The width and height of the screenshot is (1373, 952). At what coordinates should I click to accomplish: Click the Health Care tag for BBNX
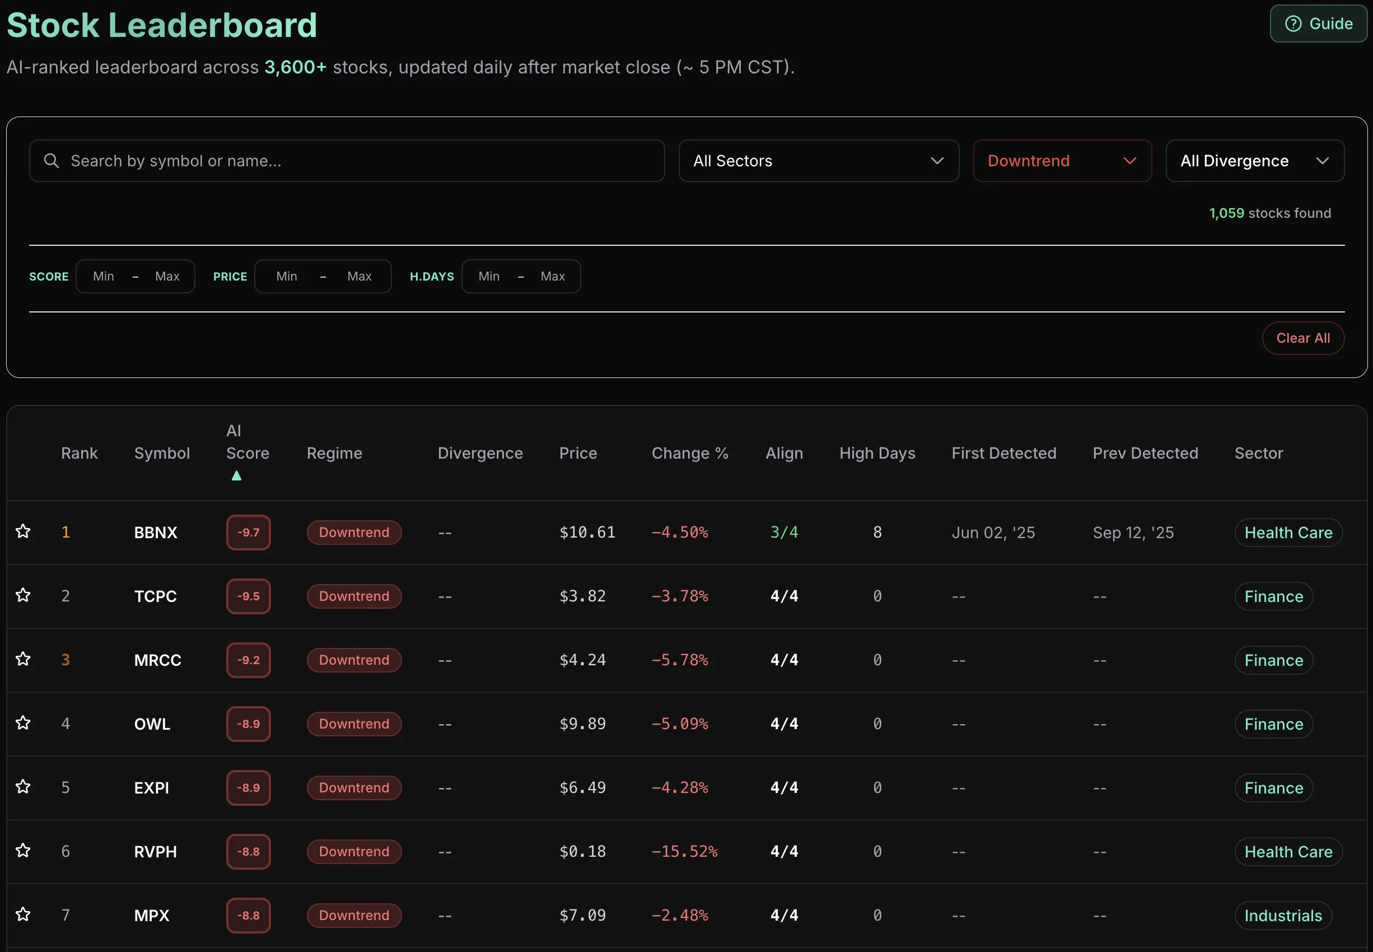click(1288, 532)
